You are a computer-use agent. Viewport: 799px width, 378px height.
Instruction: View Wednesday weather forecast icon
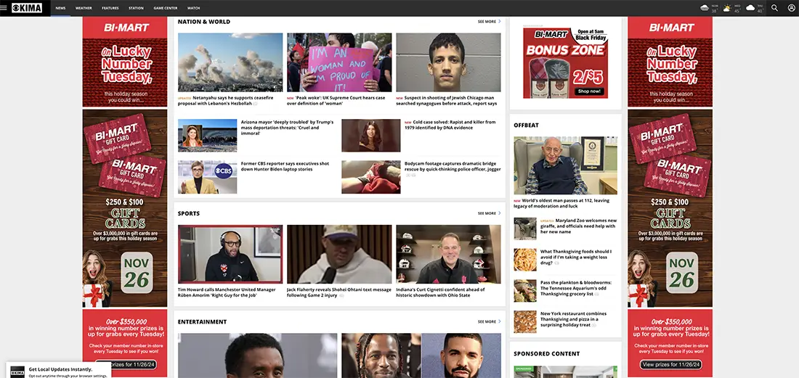point(727,8)
